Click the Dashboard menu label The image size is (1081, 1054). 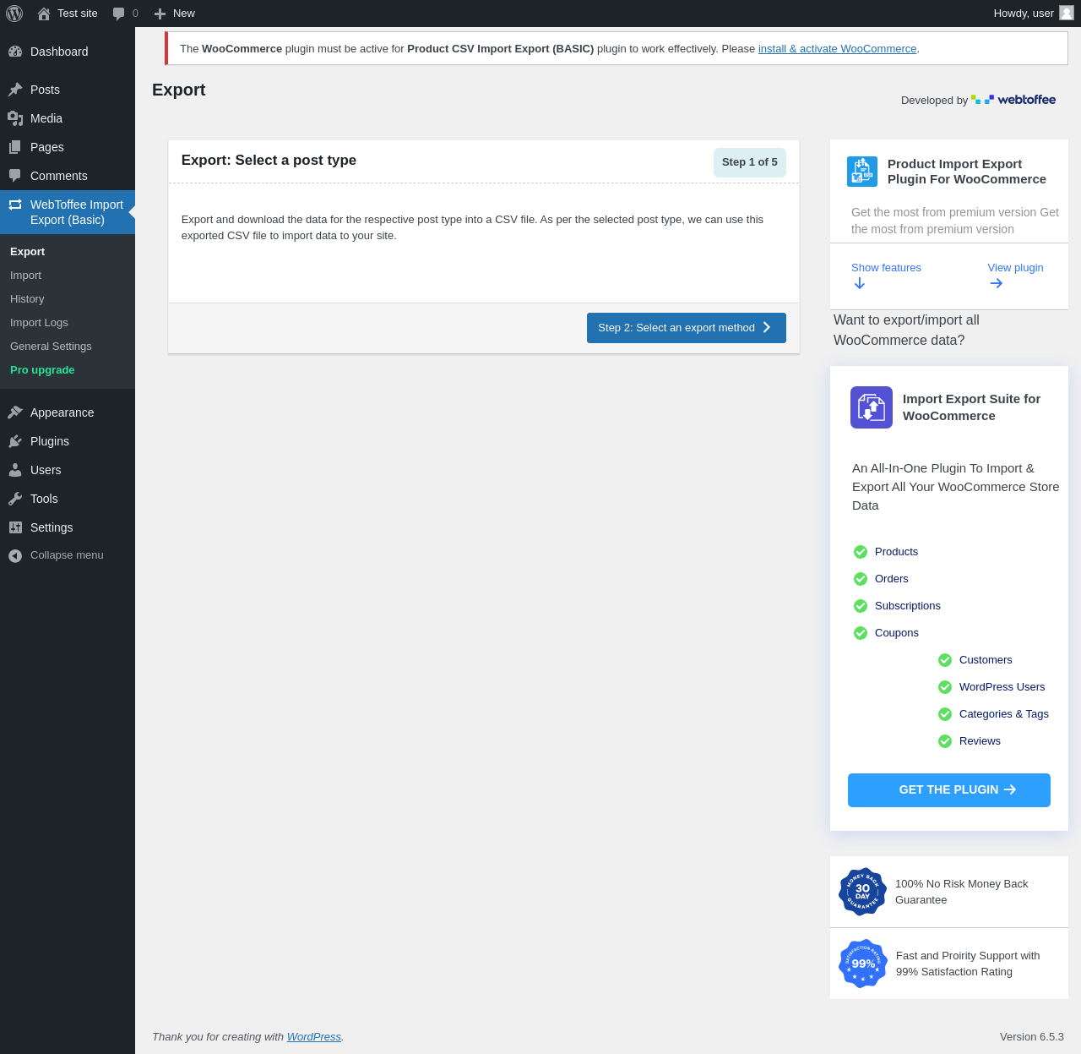(59, 52)
